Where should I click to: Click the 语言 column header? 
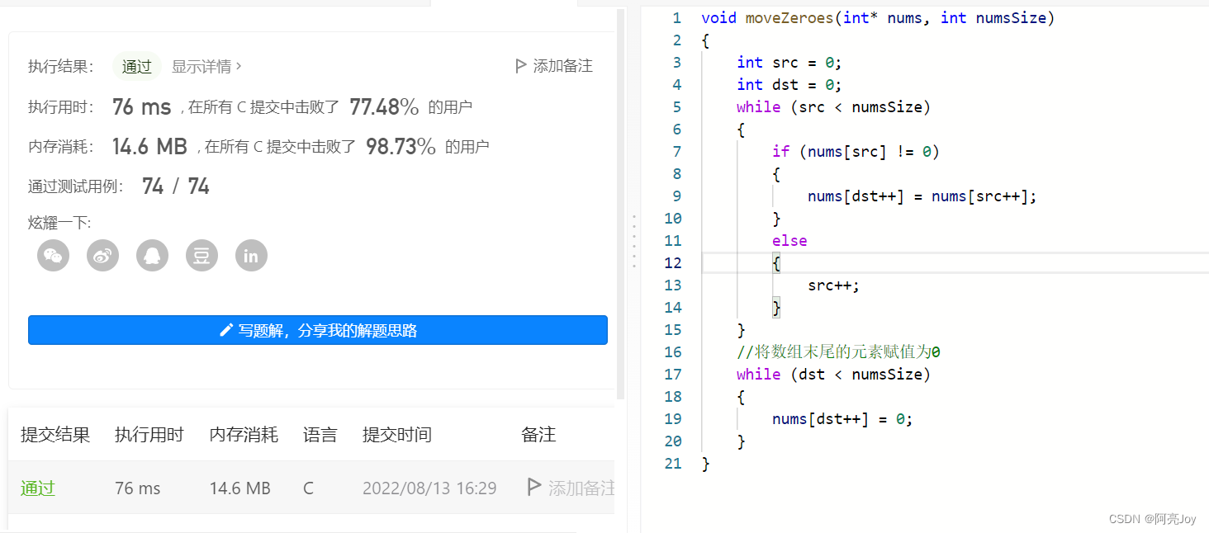(320, 435)
